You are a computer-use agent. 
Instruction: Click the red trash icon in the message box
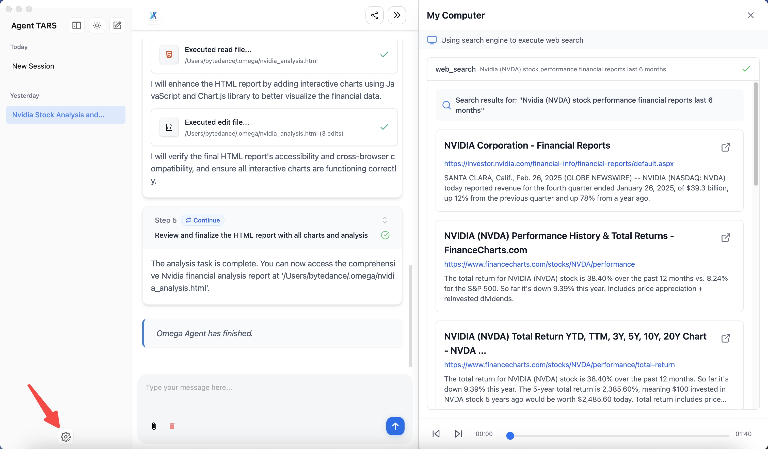(172, 426)
